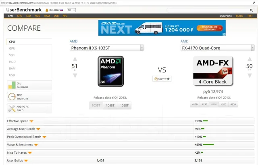Click the руб 12,974 price link

(213, 91)
